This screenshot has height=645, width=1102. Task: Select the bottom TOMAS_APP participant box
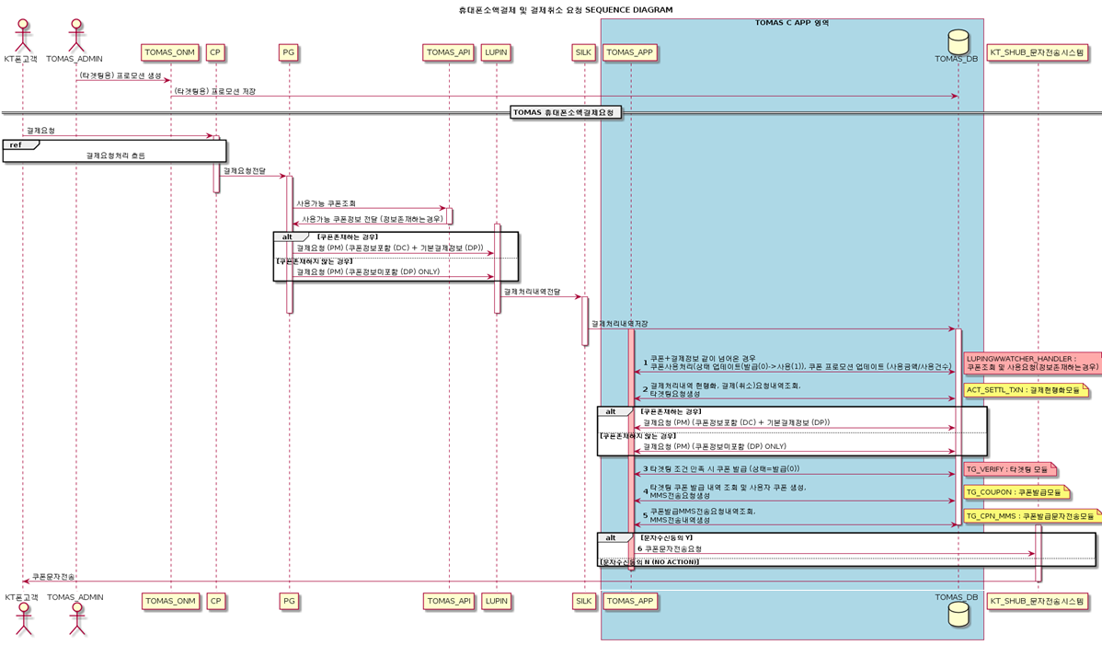(630, 601)
